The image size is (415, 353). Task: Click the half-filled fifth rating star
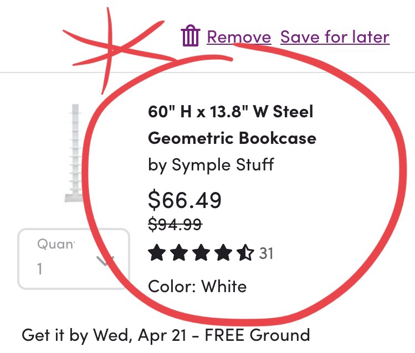(244, 254)
